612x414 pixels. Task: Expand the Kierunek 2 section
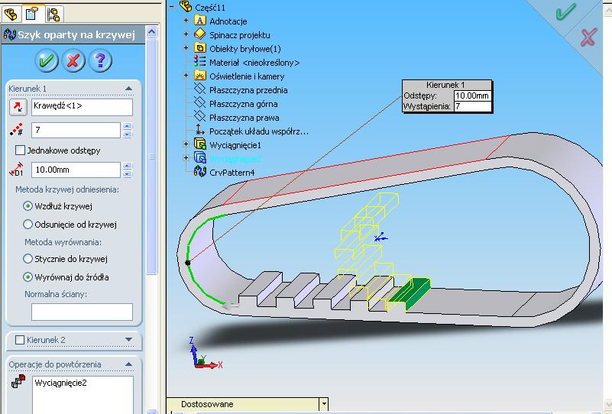point(129,340)
